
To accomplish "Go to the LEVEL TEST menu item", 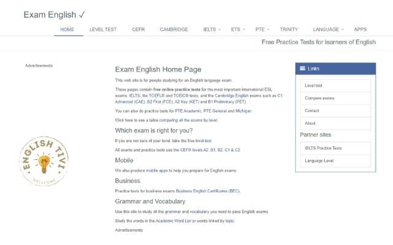I will pos(103,29).
